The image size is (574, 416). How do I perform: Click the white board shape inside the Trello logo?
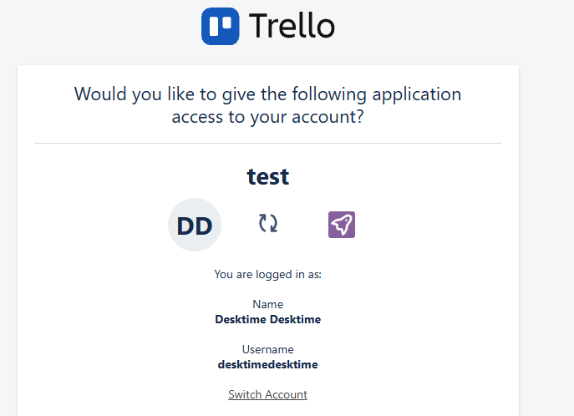click(221, 25)
